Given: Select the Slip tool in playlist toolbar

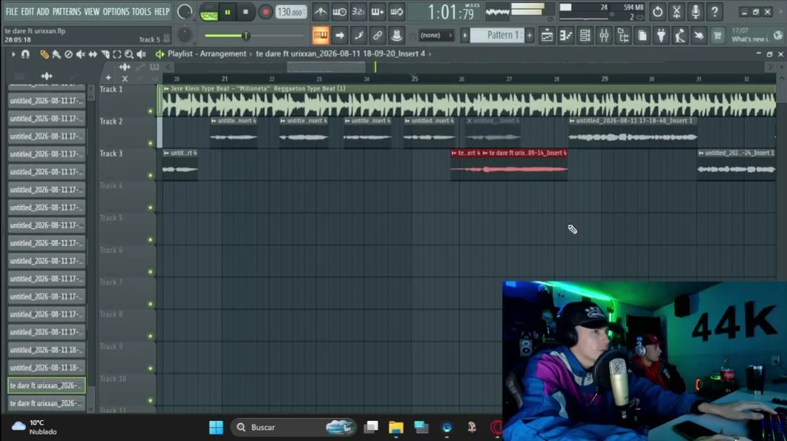Looking at the screenshot, I should click(93, 55).
